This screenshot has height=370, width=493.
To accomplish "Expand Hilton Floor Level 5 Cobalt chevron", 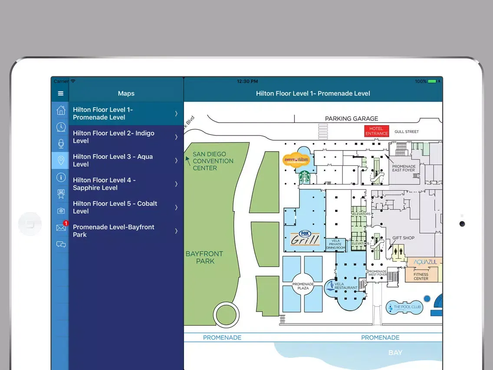I will (x=176, y=207).
